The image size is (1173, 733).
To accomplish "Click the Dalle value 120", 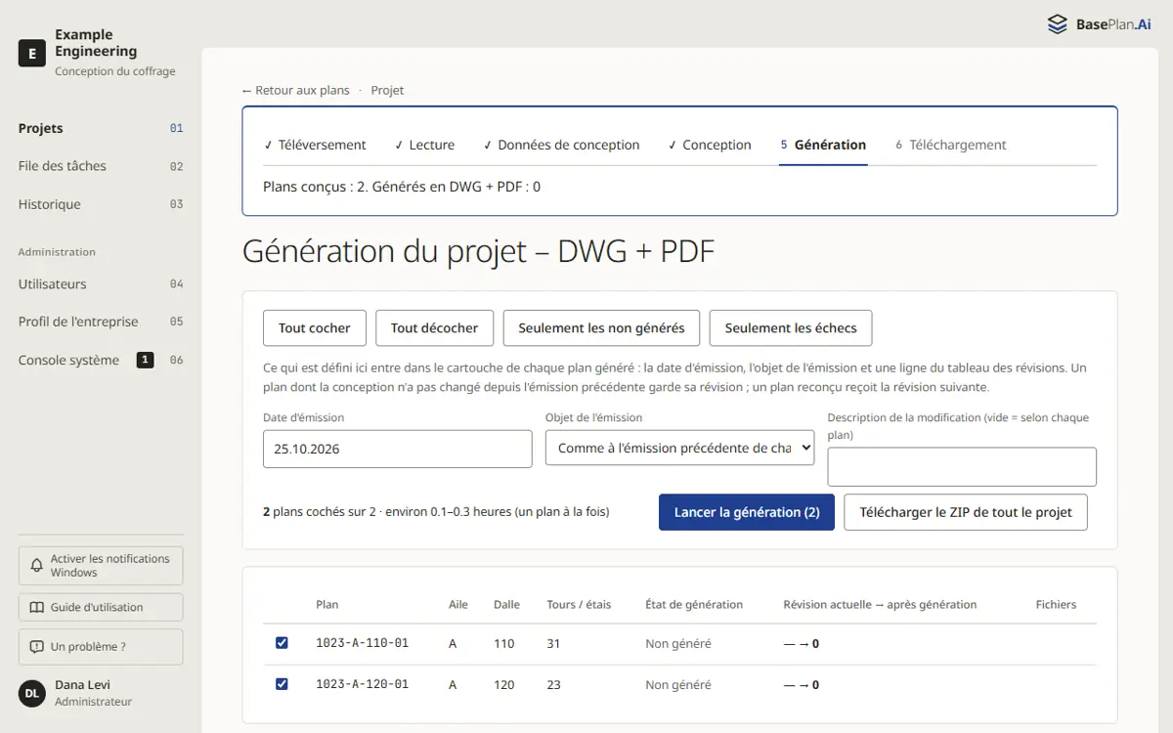I will [x=503, y=684].
